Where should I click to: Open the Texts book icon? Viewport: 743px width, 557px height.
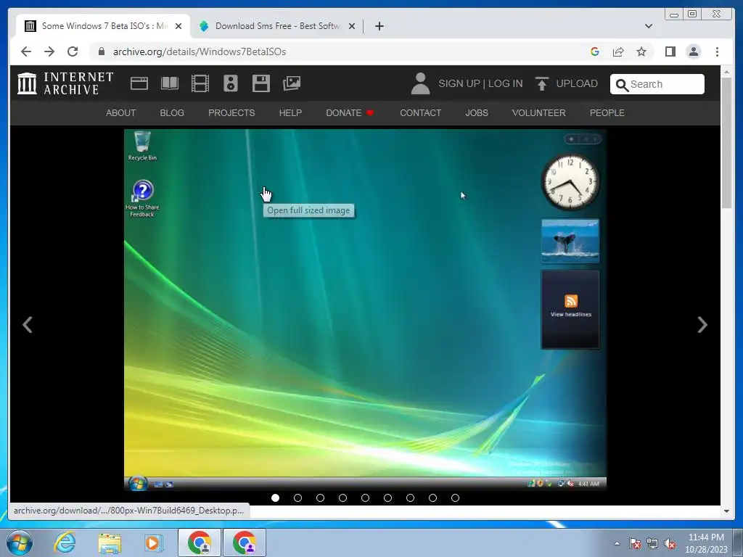point(170,83)
